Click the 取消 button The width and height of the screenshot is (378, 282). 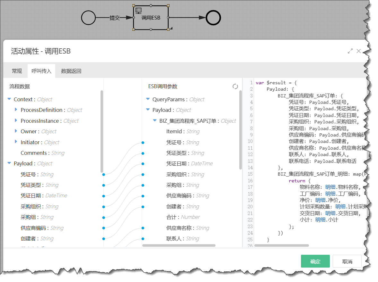pos(347,261)
